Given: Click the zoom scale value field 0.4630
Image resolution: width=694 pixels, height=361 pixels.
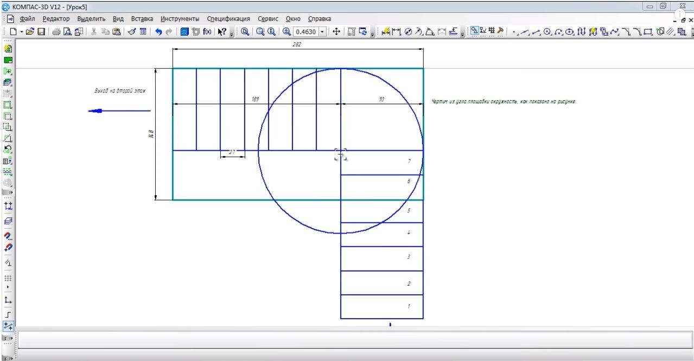Looking at the screenshot, I should click(306, 31).
